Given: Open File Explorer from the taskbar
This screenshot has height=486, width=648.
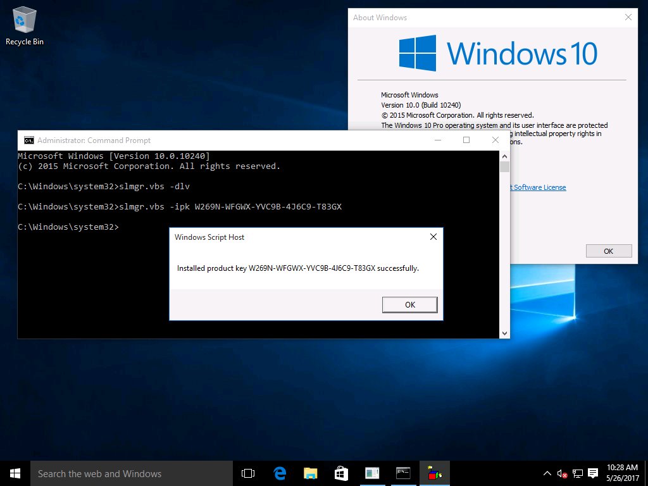Looking at the screenshot, I should point(310,473).
